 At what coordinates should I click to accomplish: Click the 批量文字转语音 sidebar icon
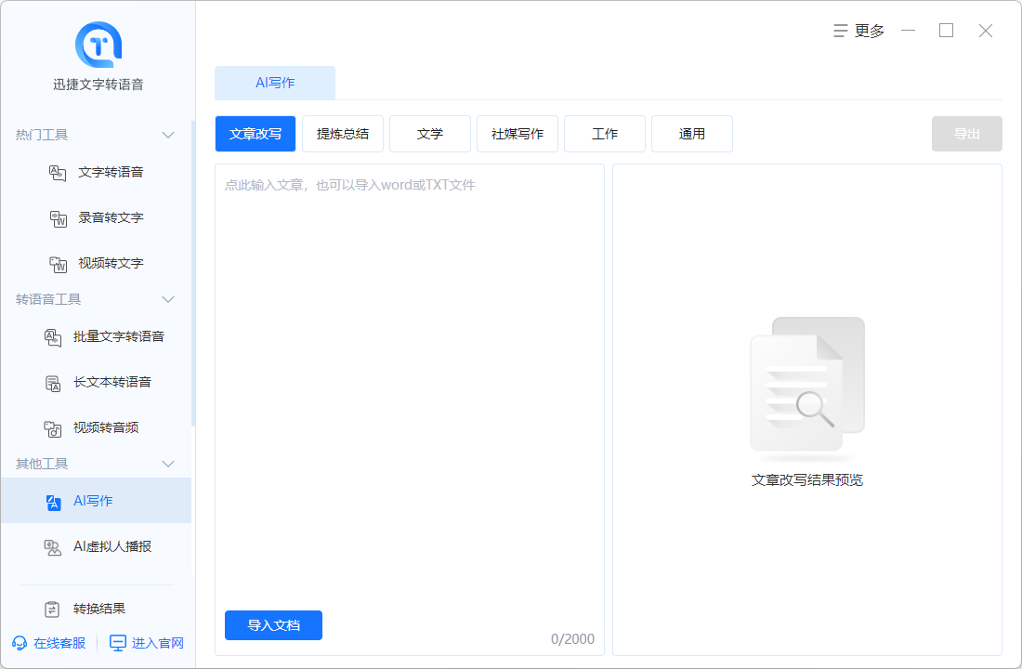(x=53, y=337)
